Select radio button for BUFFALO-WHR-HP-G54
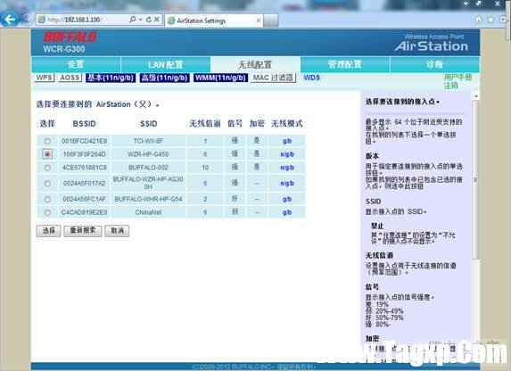This screenshot has width=511, height=371. tap(47, 199)
